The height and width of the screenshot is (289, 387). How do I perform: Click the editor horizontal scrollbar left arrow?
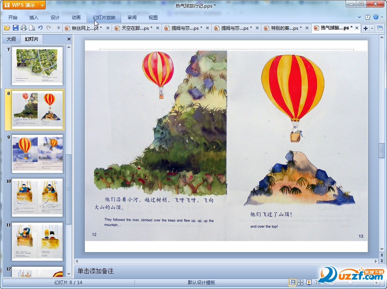coord(77,261)
